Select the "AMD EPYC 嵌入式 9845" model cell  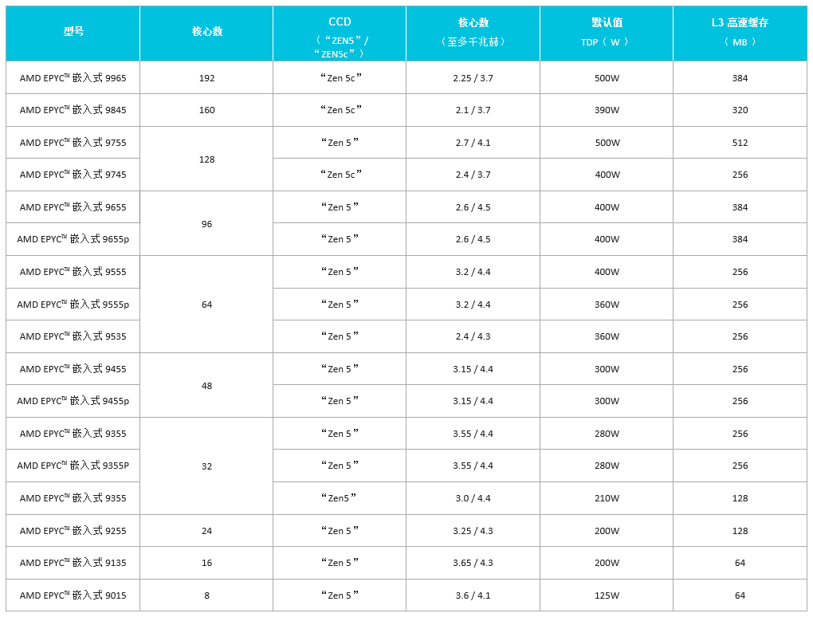coord(73,110)
